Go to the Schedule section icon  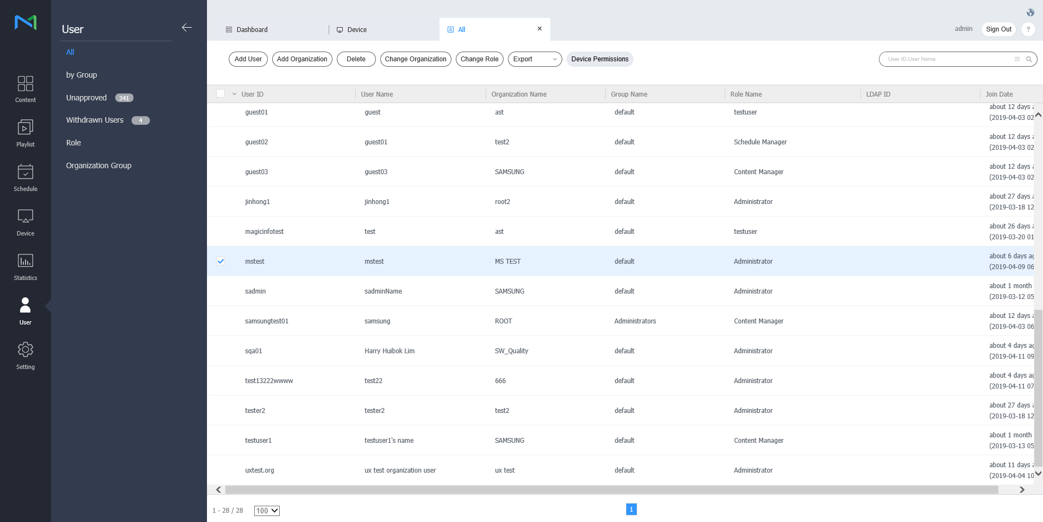pos(25,173)
